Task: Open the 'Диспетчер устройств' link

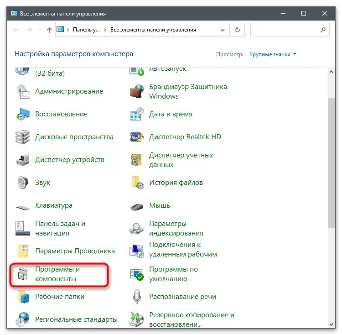Action: [x=70, y=160]
